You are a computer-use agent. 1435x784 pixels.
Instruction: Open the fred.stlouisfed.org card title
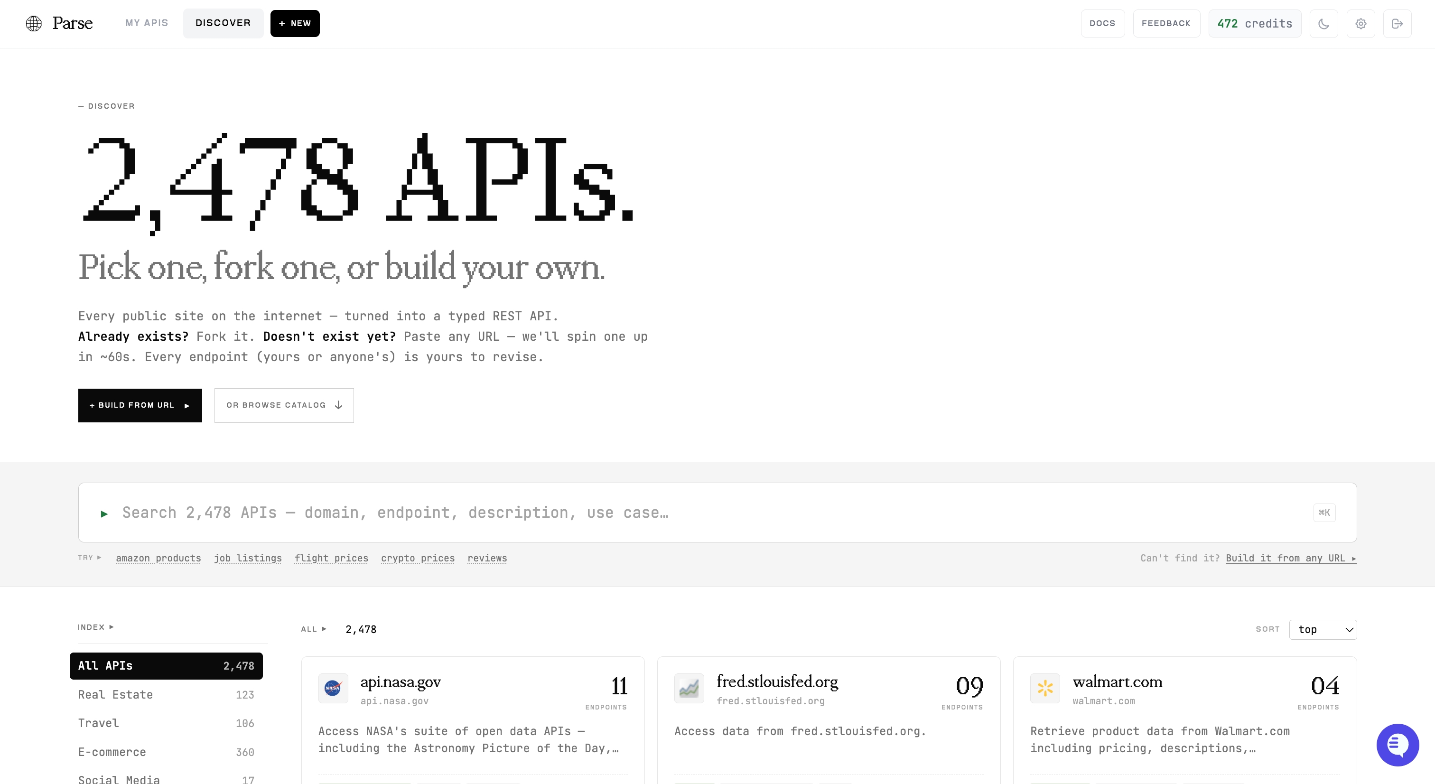coord(777,682)
